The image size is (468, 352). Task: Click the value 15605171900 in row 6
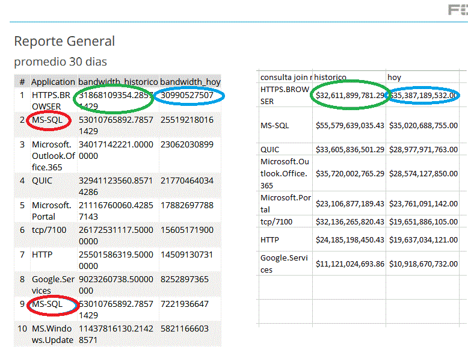pyautogui.click(x=187, y=230)
